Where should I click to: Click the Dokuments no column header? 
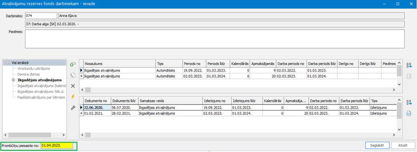tap(97, 101)
